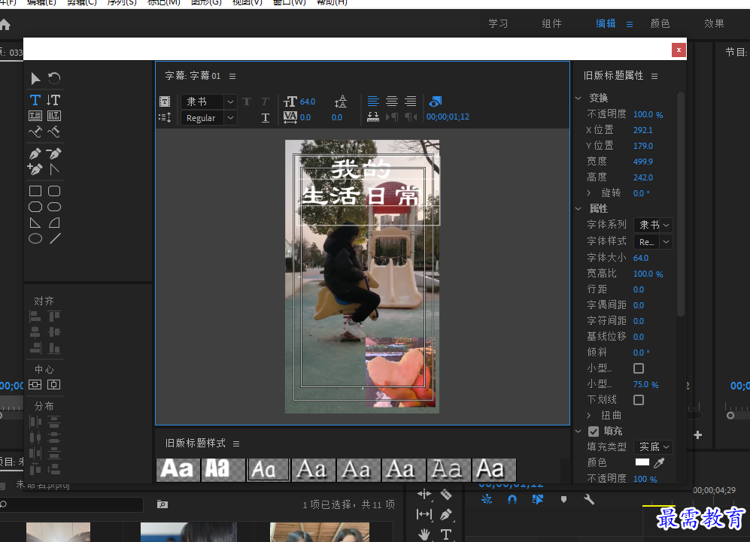Select the Pen tool
The height and width of the screenshot is (542, 750).
point(35,153)
